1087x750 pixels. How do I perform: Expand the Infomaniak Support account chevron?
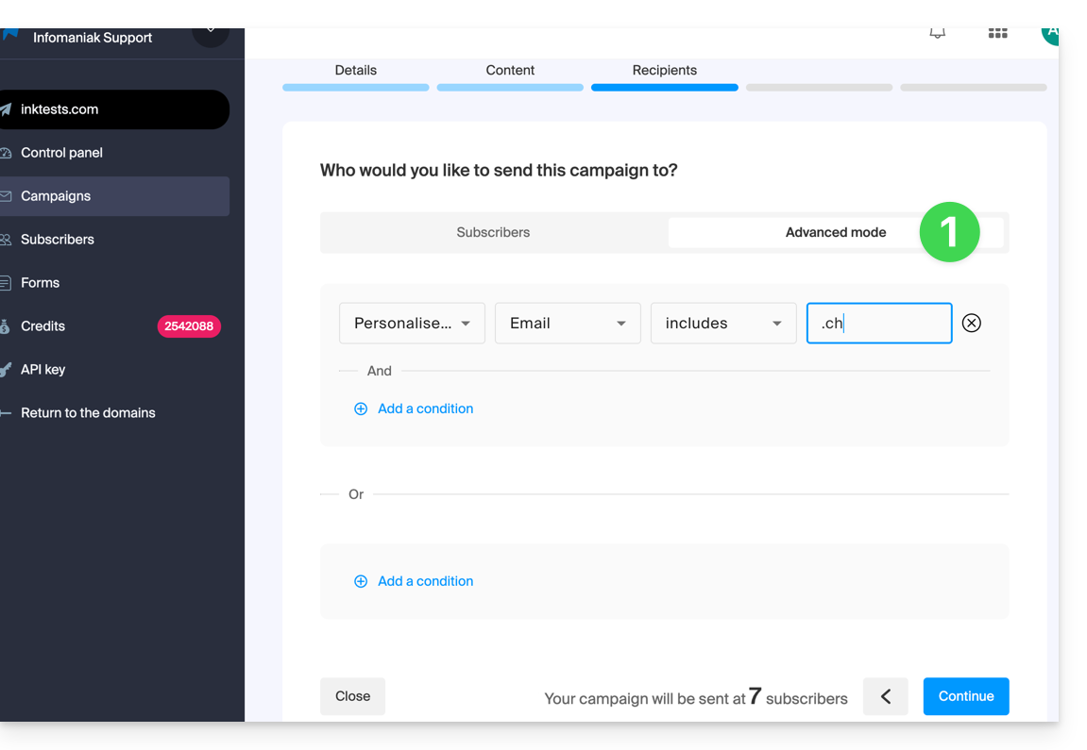pyautogui.click(x=210, y=33)
